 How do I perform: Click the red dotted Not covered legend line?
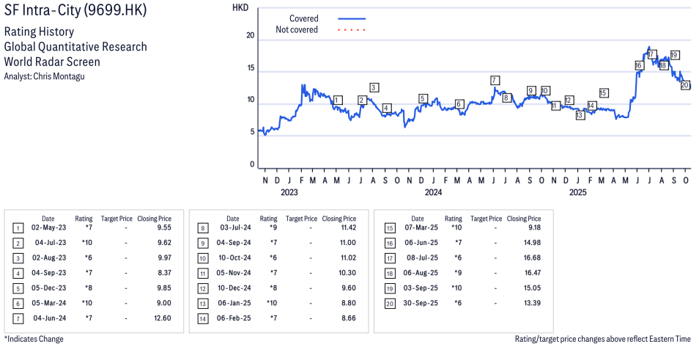tap(352, 30)
